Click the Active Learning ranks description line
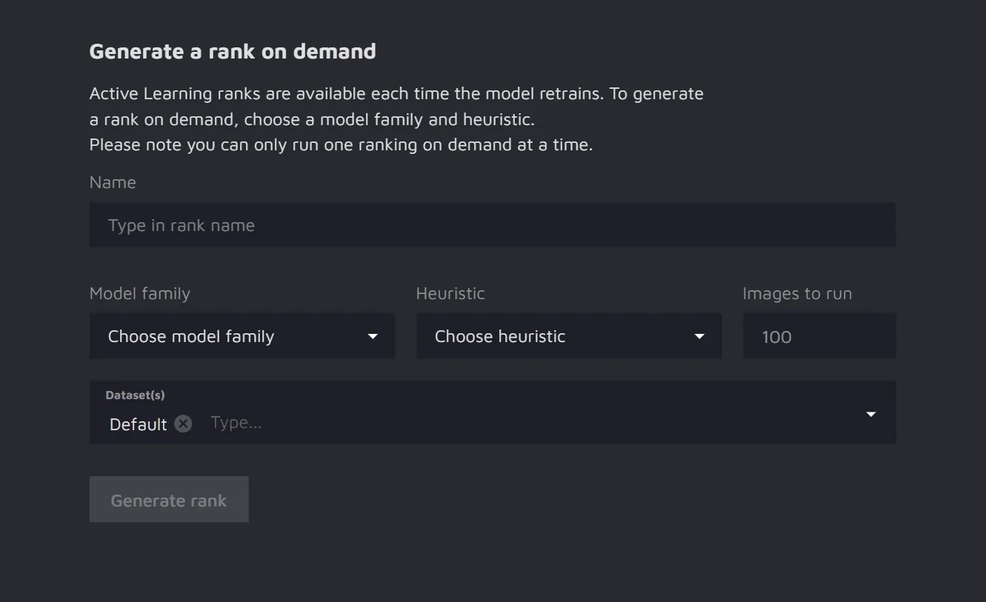Viewport: 986px width, 602px height. pos(396,94)
